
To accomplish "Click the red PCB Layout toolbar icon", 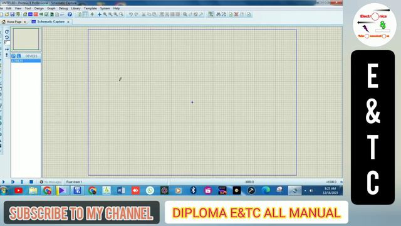I will (36, 14).
